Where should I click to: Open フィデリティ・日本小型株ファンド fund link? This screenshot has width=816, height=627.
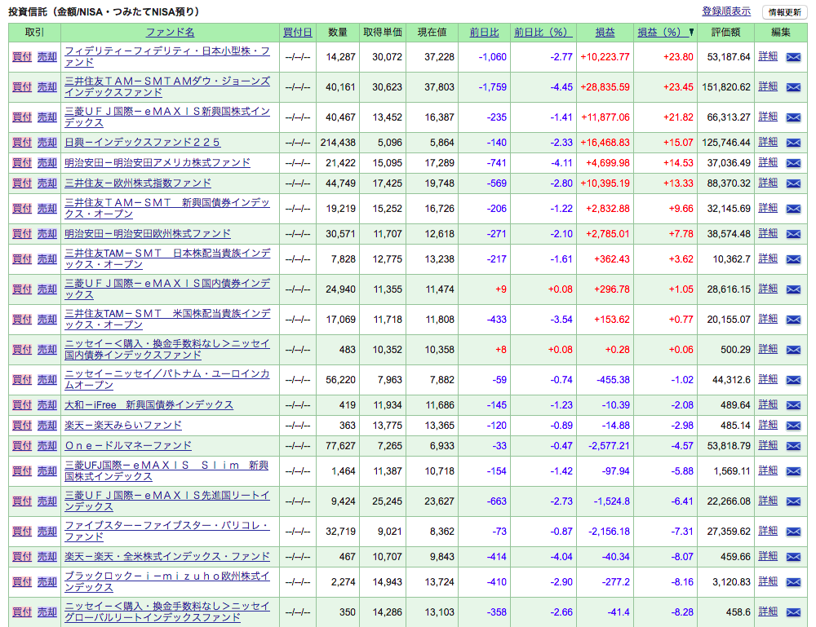[x=167, y=57]
